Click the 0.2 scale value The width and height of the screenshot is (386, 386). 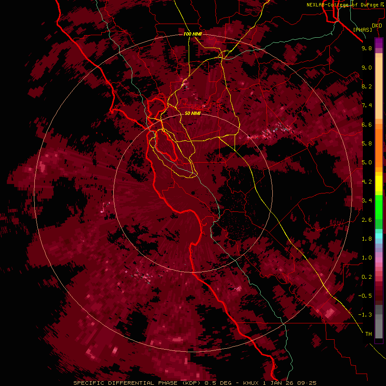point(367,277)
